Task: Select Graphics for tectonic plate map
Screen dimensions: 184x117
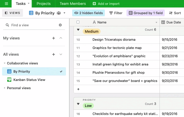Action: tap(116, 48)
